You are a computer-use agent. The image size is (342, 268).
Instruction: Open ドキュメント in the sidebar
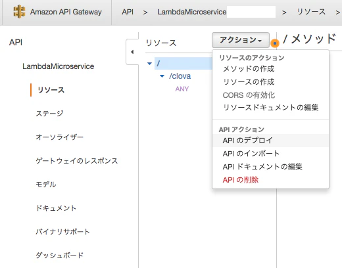pyautogui.click(x=56, y=208)
